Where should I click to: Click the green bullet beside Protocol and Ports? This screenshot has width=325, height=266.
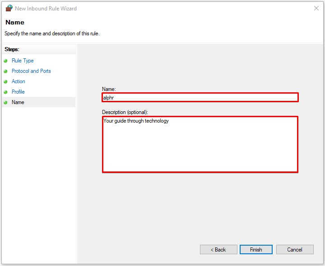[x=6, y=71]
